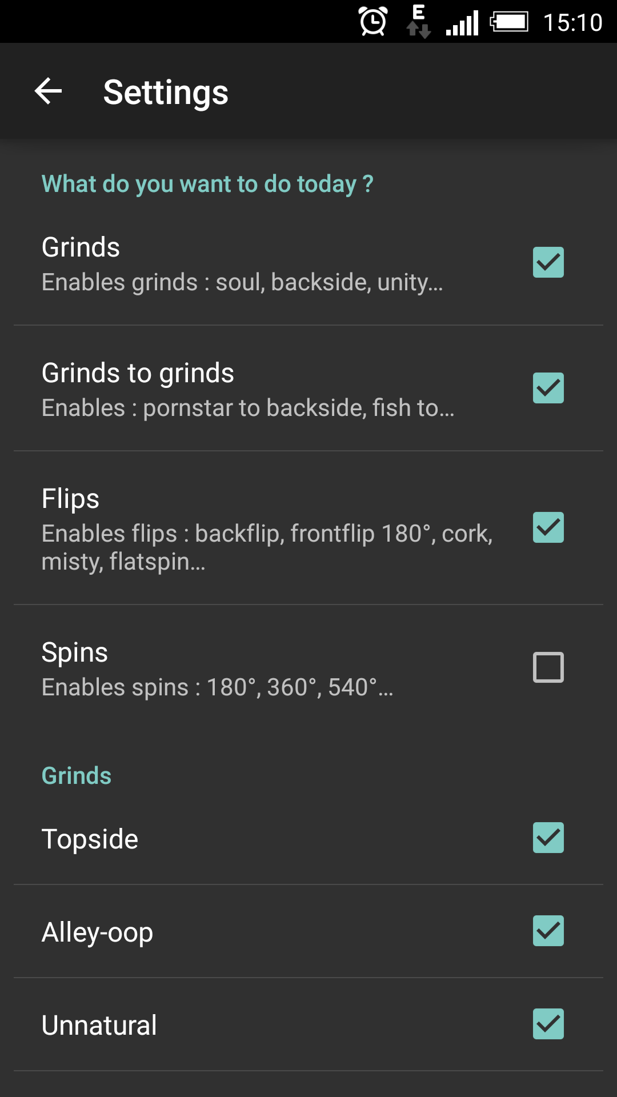Tap the Spins setting description text

(x=217, y=687)
